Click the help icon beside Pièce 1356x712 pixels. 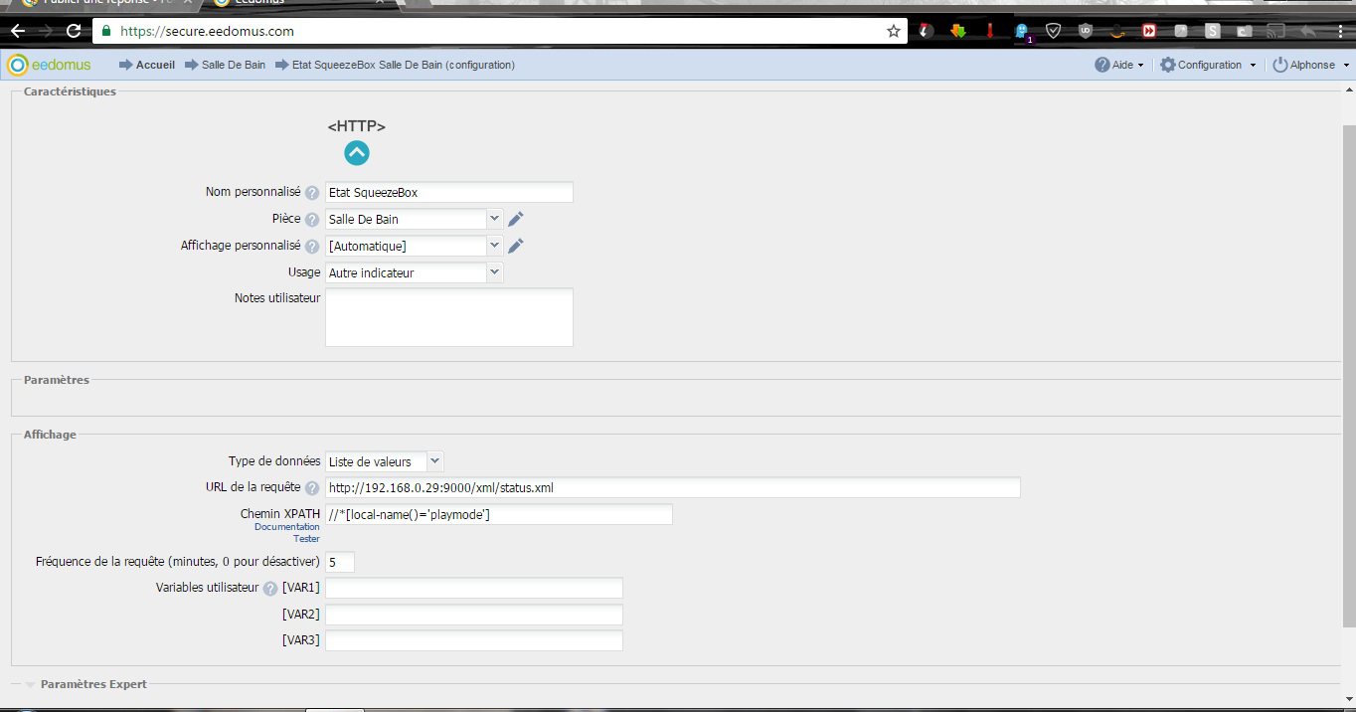(x=312, y=220)
